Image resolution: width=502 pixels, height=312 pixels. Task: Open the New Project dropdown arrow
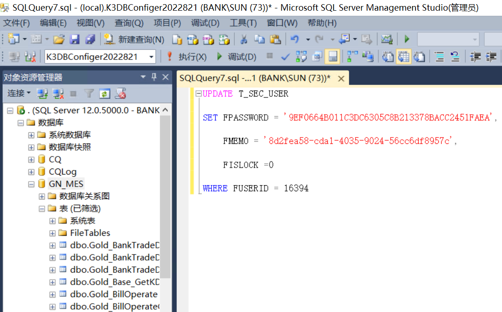click(25, 39)
